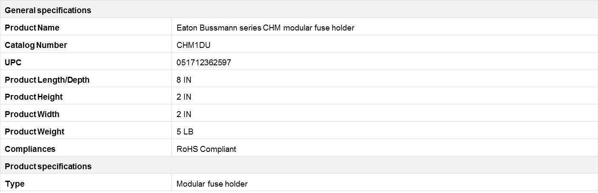Click the 2 IN Product Height value
The image size is (598, 193).
pos(184,97)
